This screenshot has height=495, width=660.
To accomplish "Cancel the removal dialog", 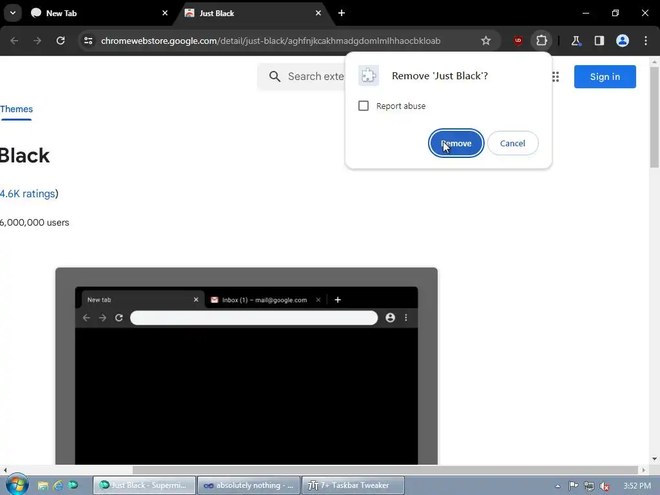I will click(512, 143).
